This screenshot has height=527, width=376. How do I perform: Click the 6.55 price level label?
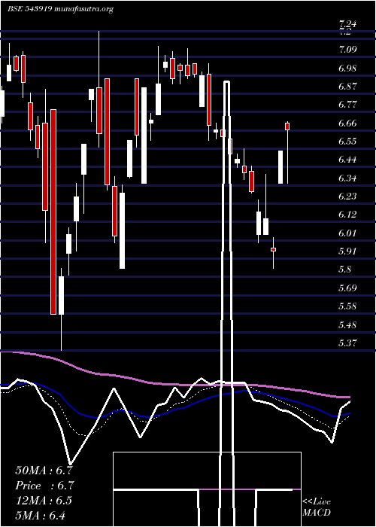click(x=347, y=142)
